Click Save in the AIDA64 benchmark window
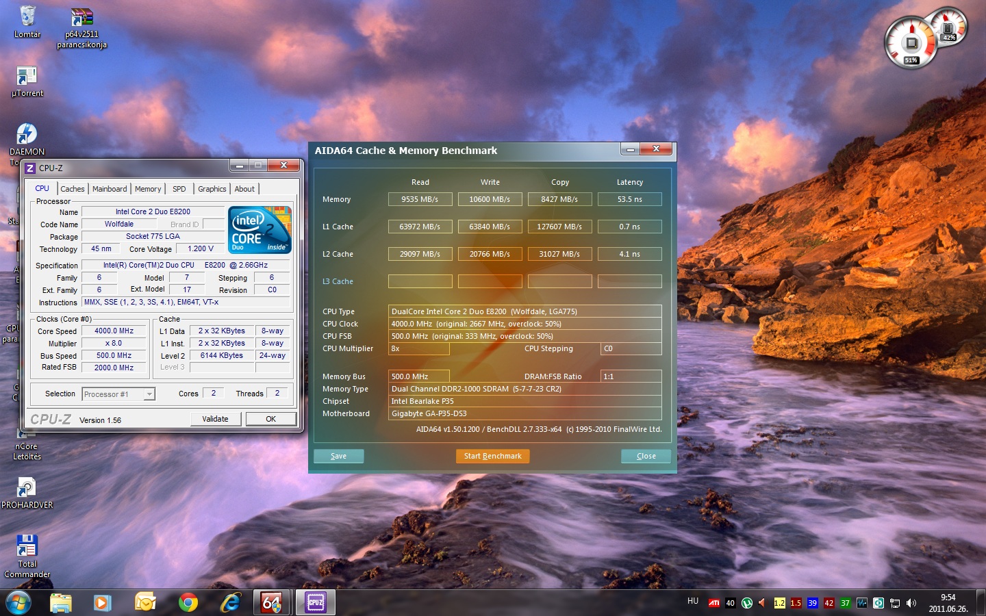Screen dimensions: 986x616 [339, 456]
